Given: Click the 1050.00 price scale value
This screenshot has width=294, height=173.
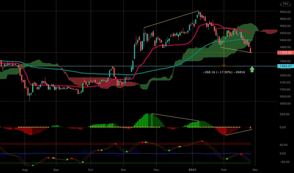Looking at the screenshot, I should (x=285, y=97).
